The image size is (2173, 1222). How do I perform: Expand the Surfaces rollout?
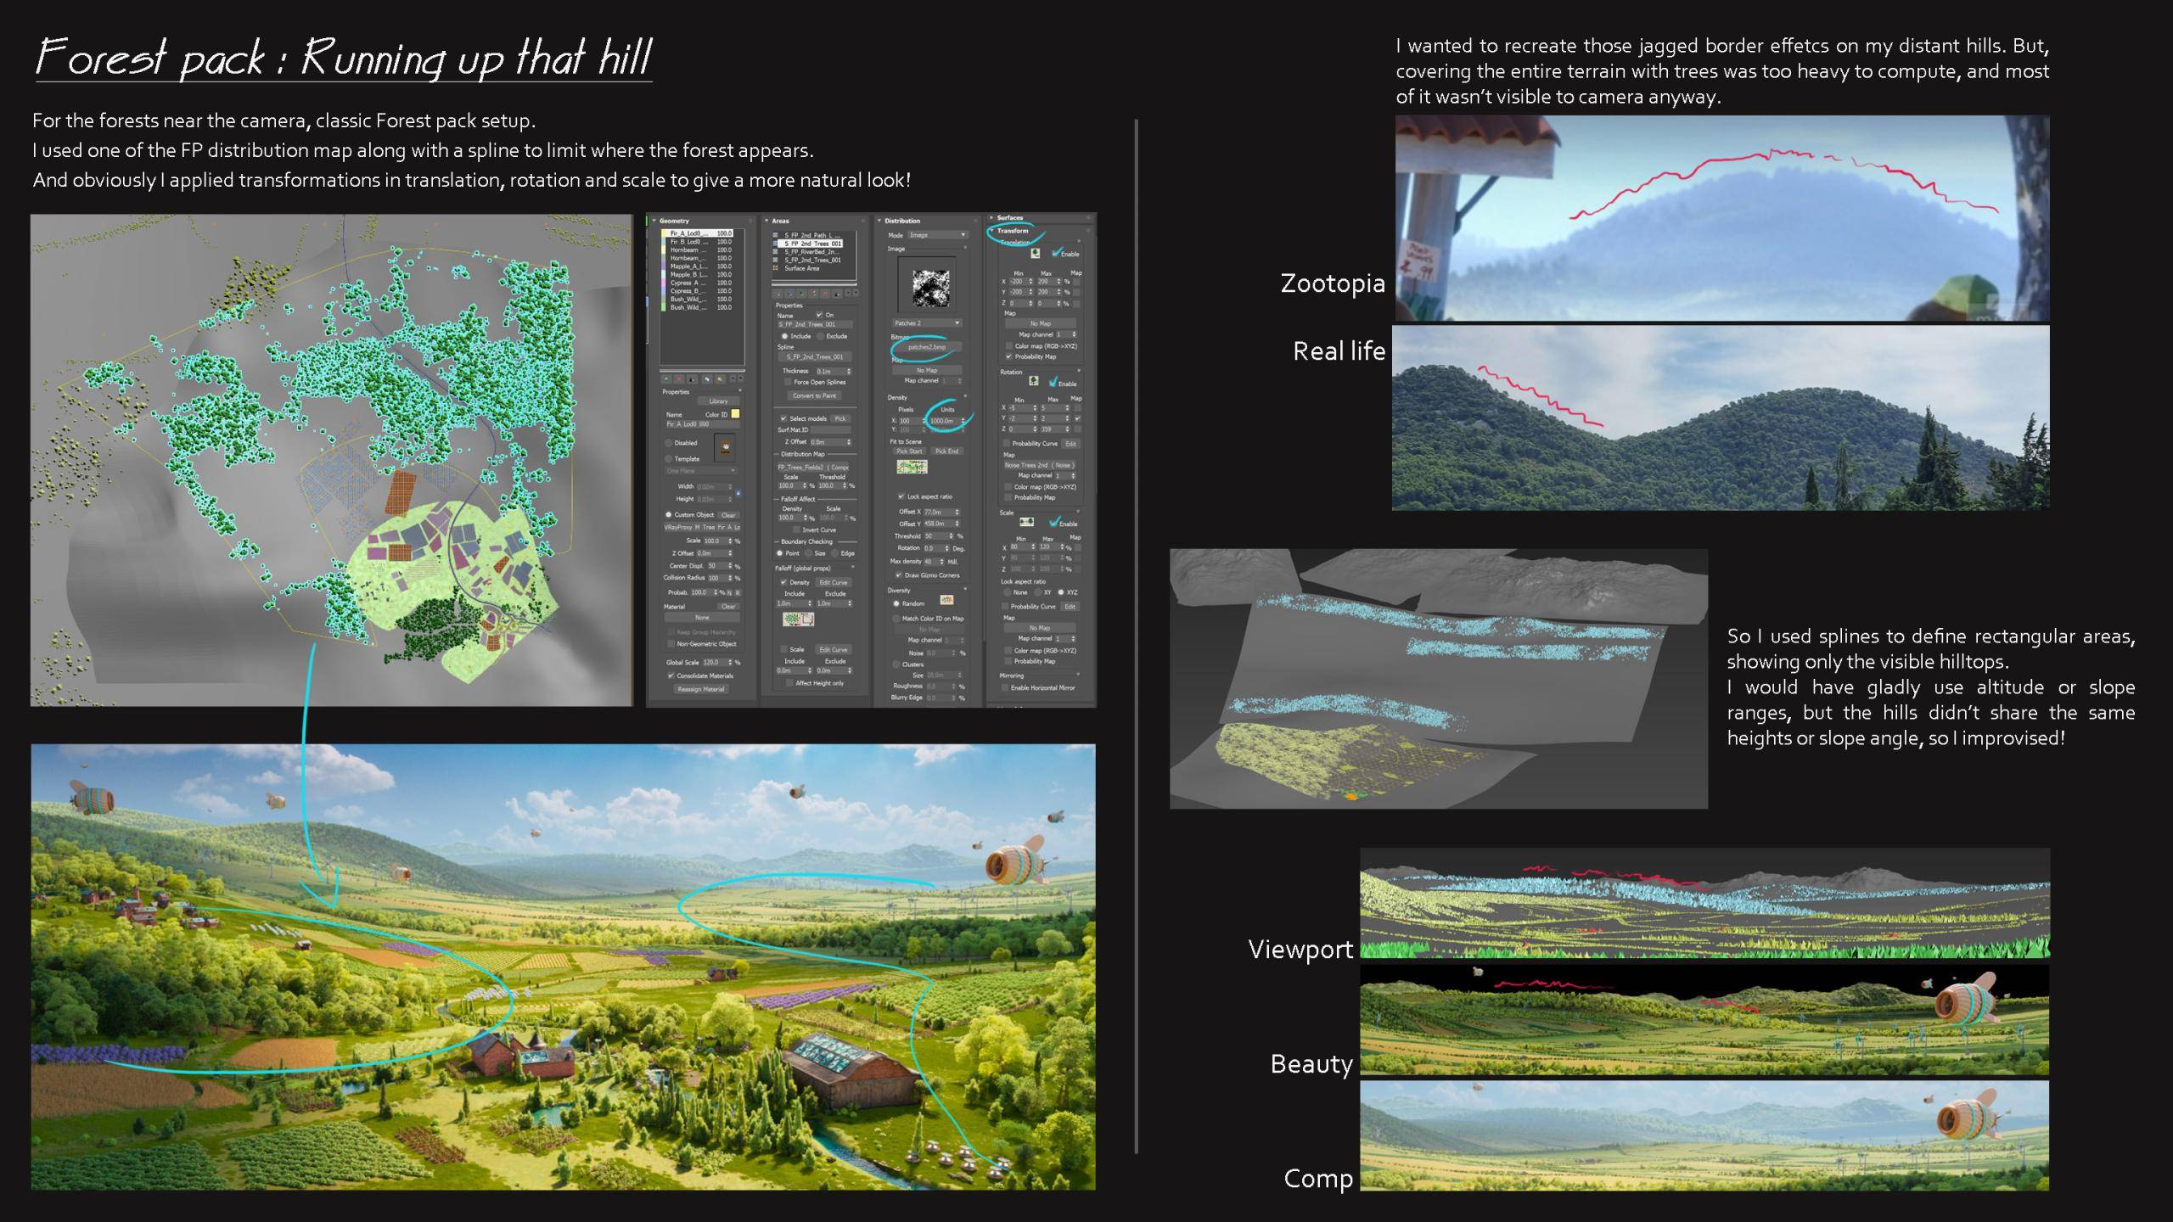point(991,217)
